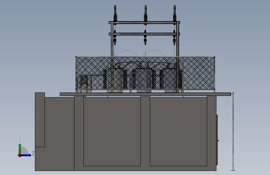Screen dimensions: 270x175
Task: Select the left recessed panel of concrete base
Action: coord(112,132)
